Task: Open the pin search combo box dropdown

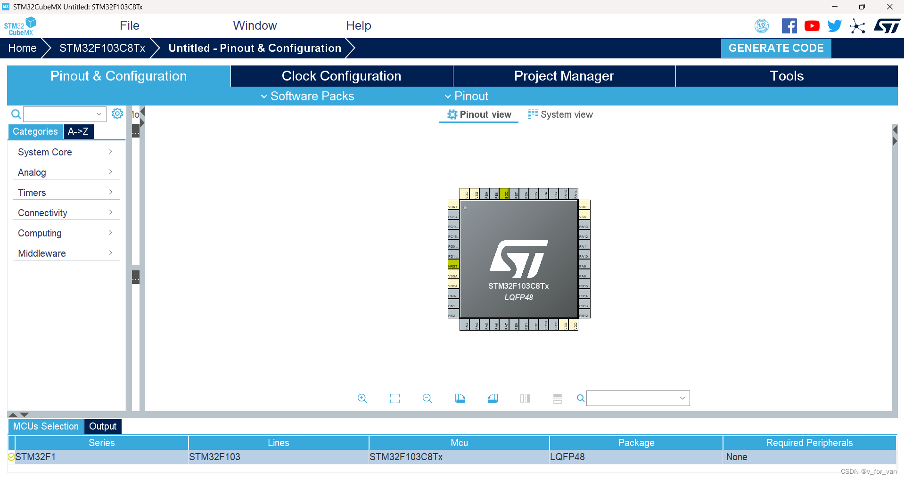Action: [x=682, y=398]
